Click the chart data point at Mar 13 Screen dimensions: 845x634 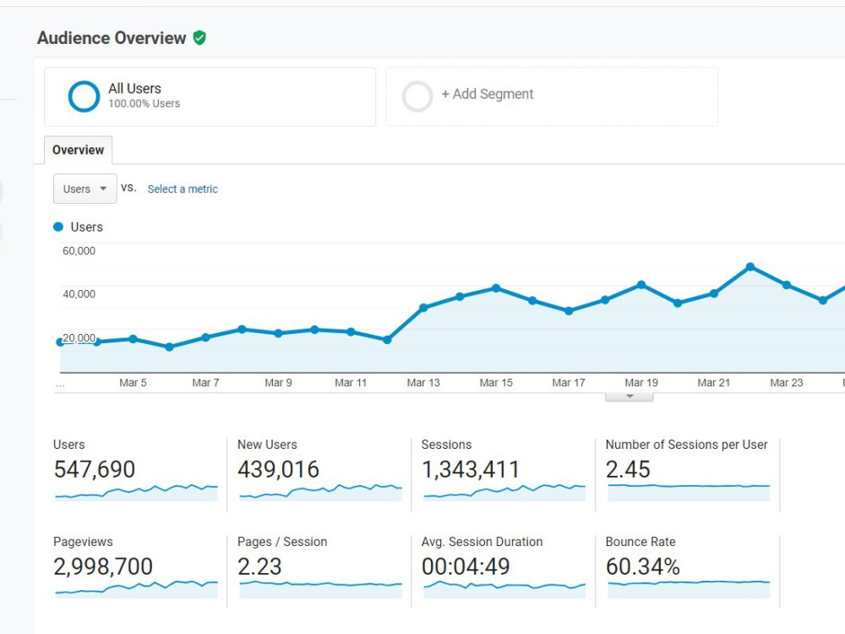pyautogui.click(x=423, y=308)
